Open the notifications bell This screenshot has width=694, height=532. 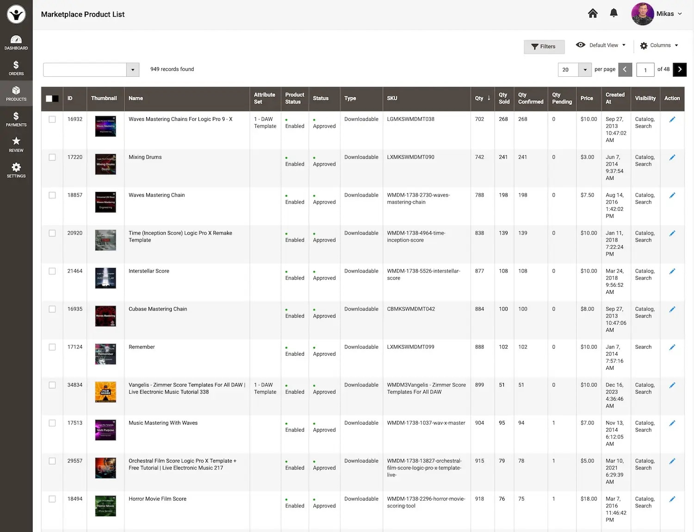click(613, 13)
